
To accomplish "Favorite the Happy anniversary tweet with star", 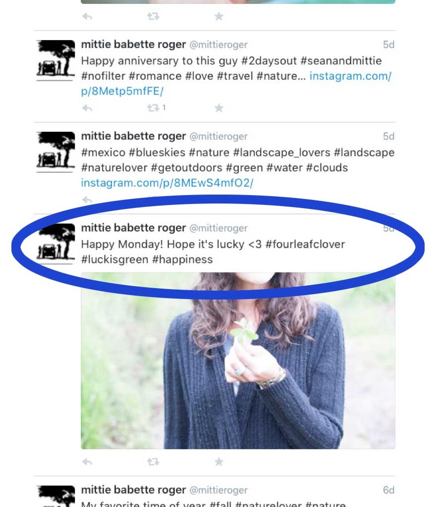I will 219,107.
